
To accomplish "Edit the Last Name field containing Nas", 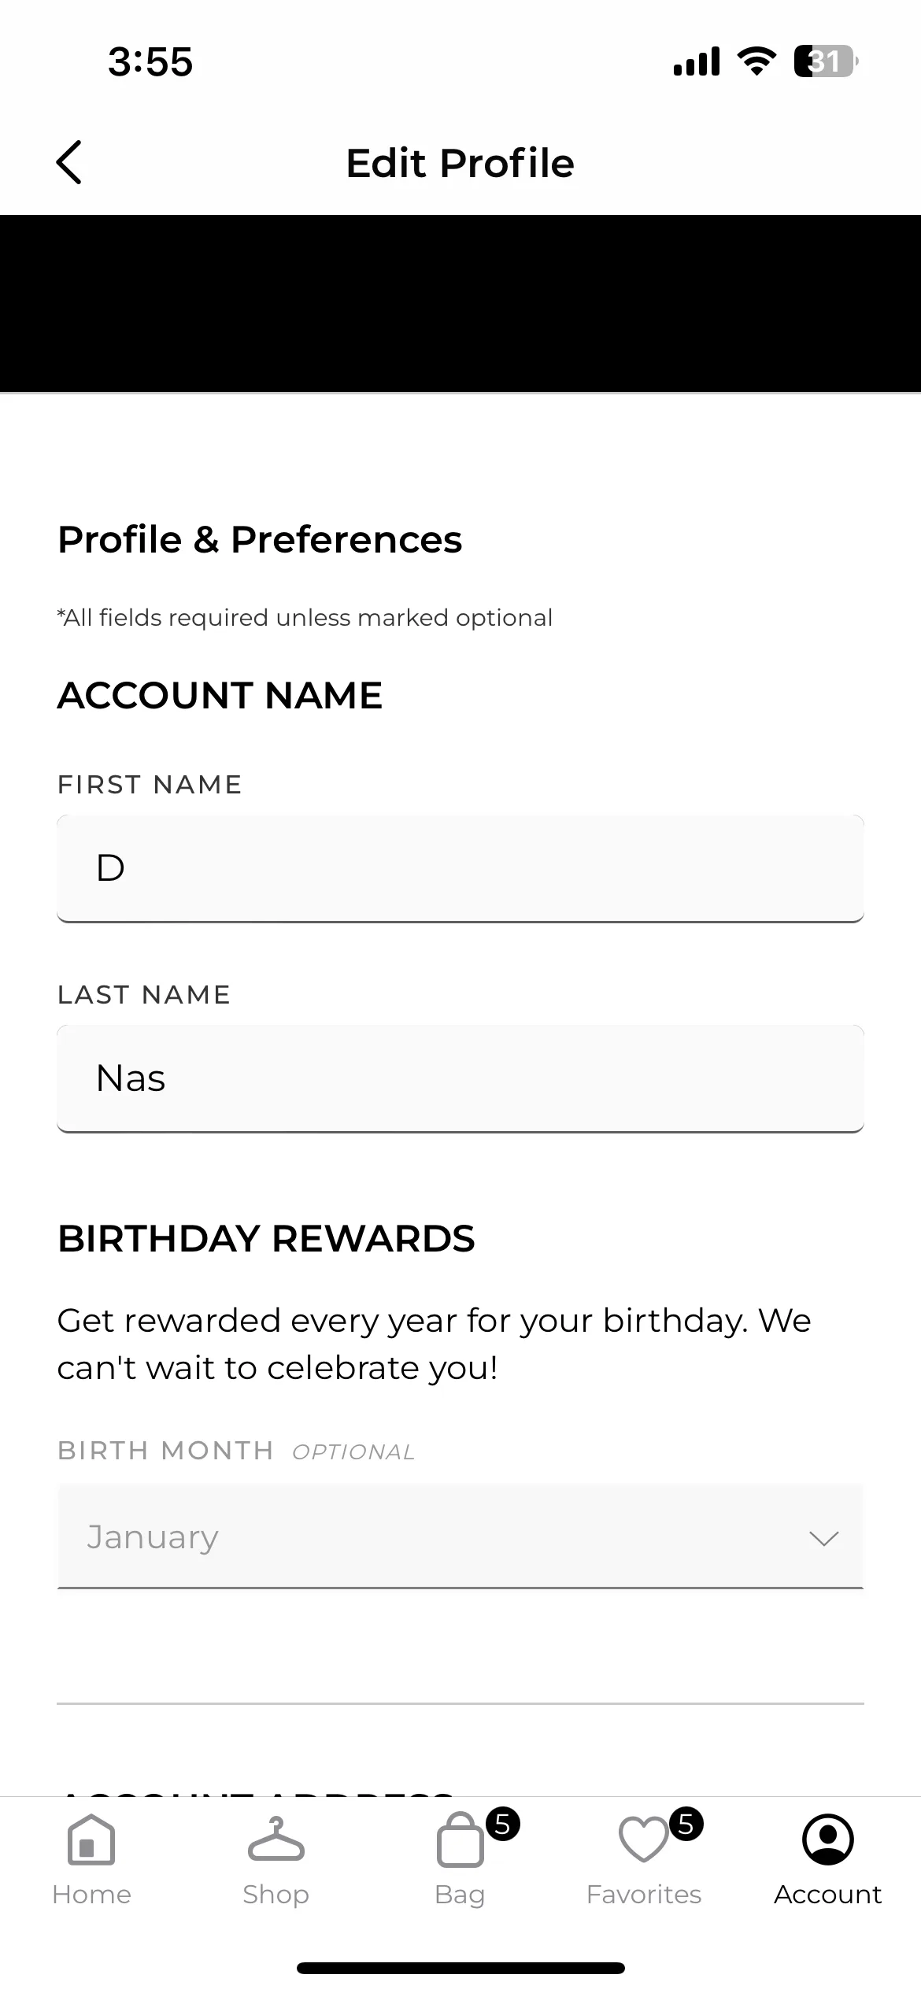I will (460, 1078).
